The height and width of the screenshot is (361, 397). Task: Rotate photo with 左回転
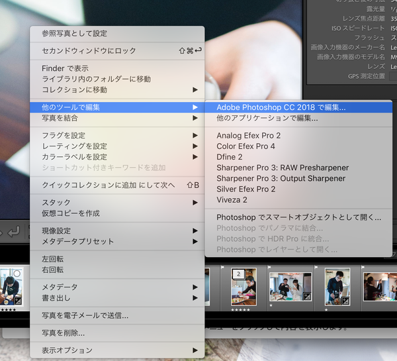click(117, 259)
